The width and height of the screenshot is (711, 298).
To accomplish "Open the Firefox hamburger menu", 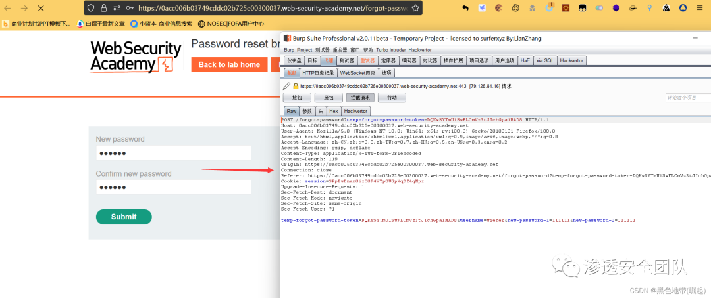I will [699, 8].
